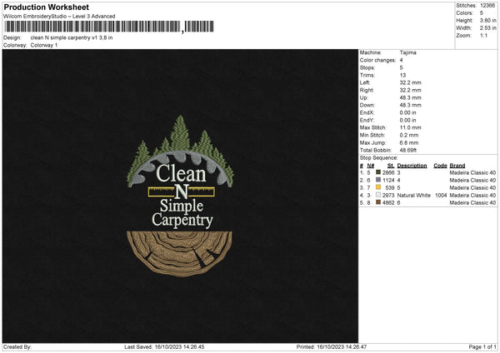Screen dimensions: 500x353
Task: Click the EndX value '0.00 in'
Action: tap(407, 112)
